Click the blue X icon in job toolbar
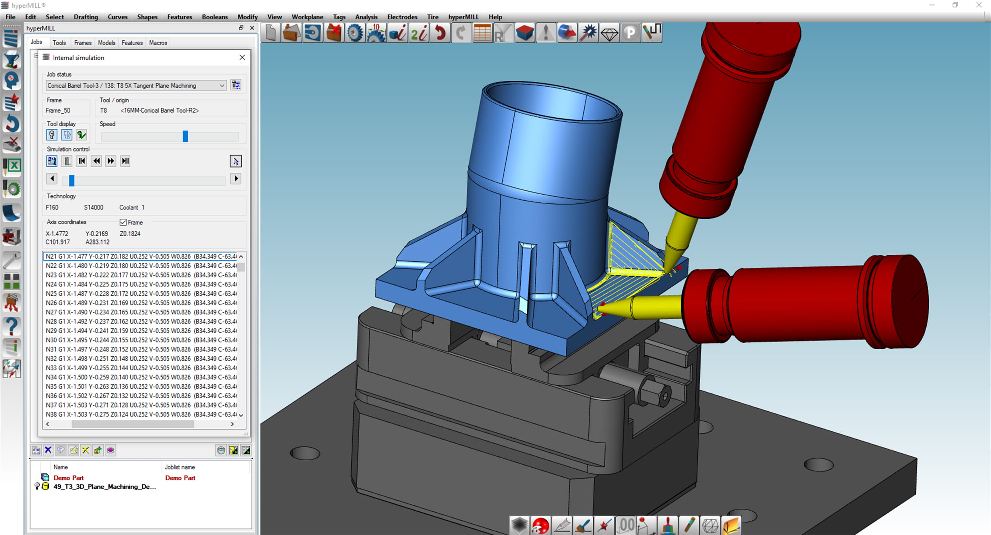This screenshot has width=991, height=535. point(48,450)
